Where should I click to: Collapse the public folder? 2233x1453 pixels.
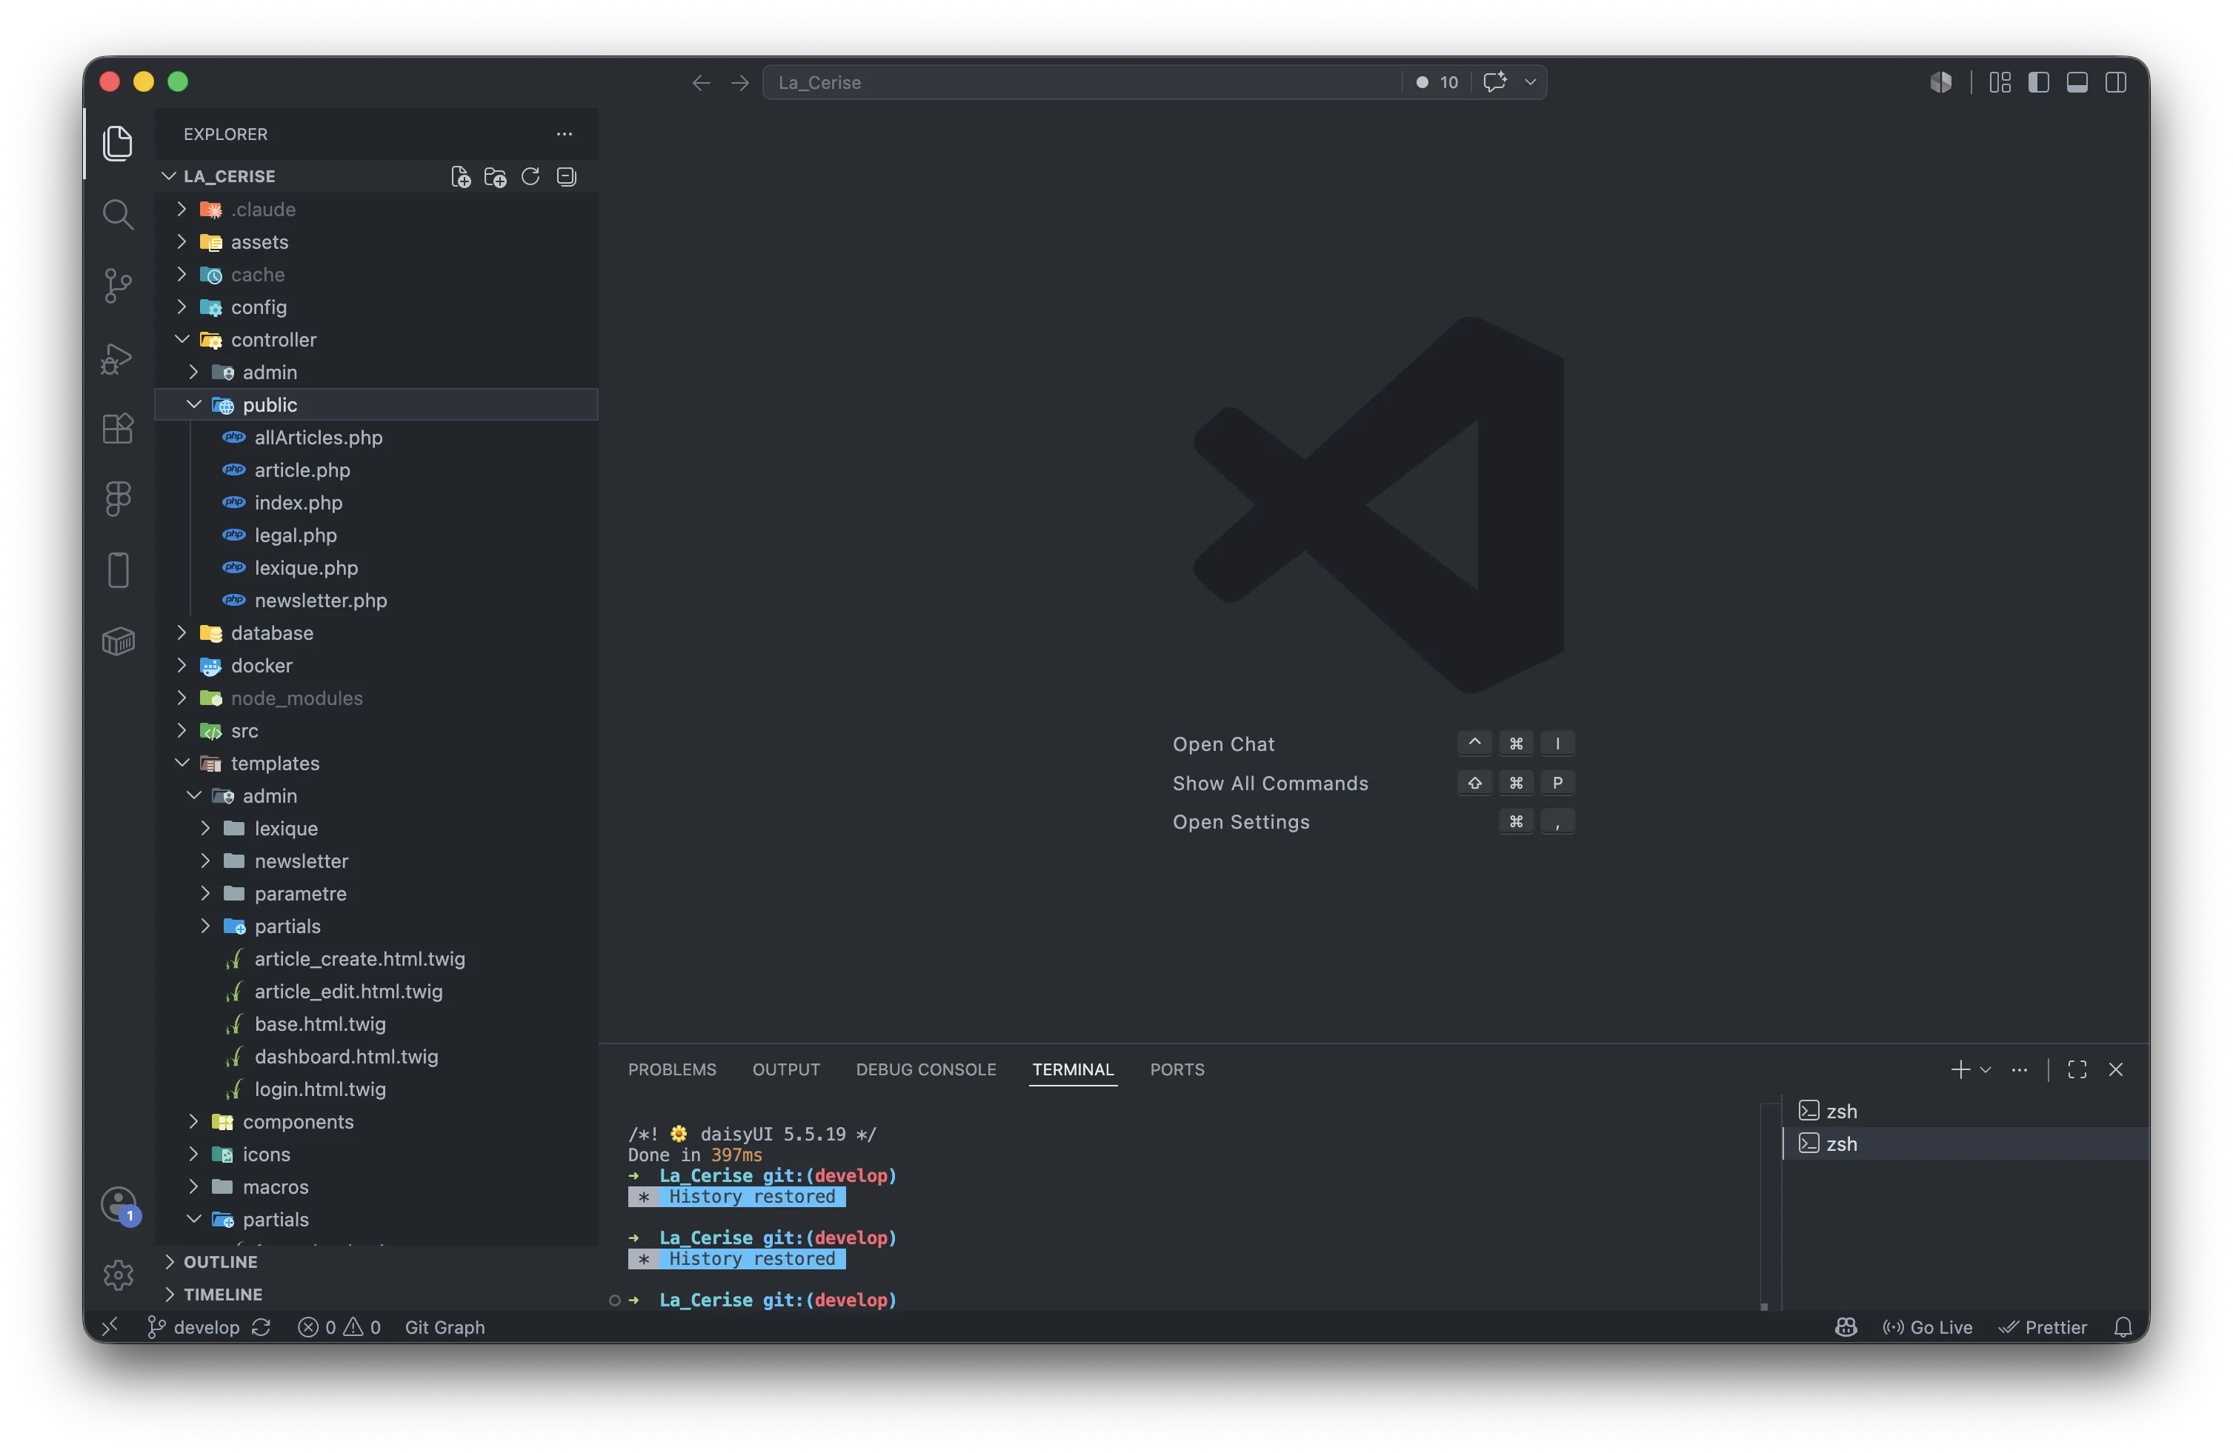[x=376, y=404]
